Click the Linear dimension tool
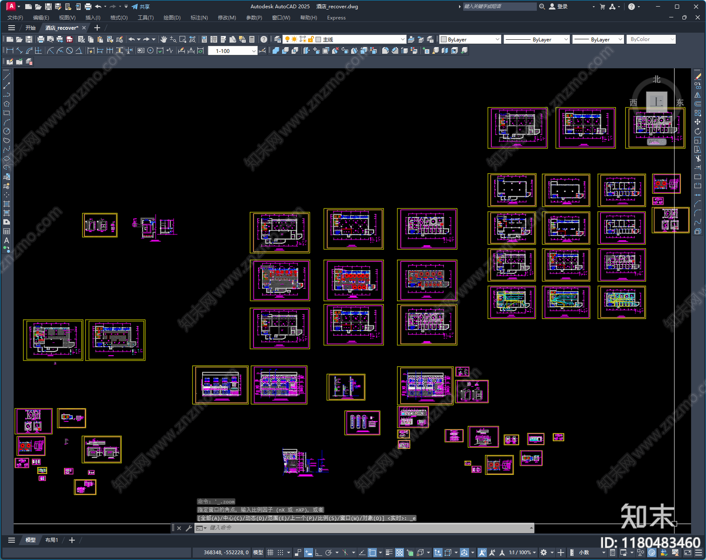This screenshot has width=706, height=560. tap(10, 51)
